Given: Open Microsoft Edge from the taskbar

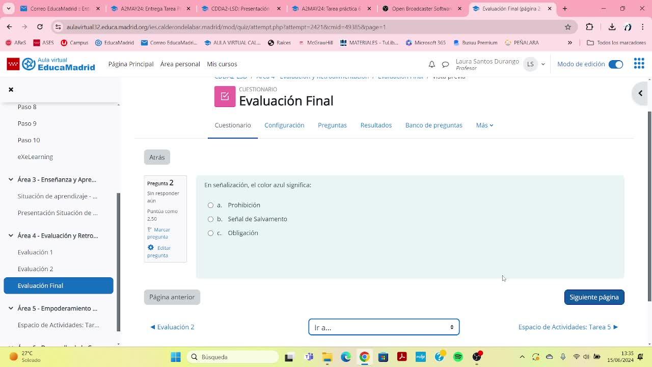Looking at the screenshot, I should 346,357.
